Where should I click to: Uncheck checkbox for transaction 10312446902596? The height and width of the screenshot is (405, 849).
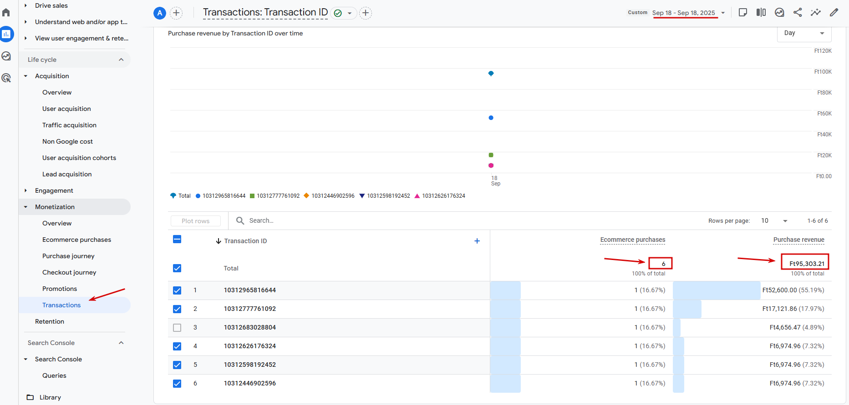tap(177, 384)
